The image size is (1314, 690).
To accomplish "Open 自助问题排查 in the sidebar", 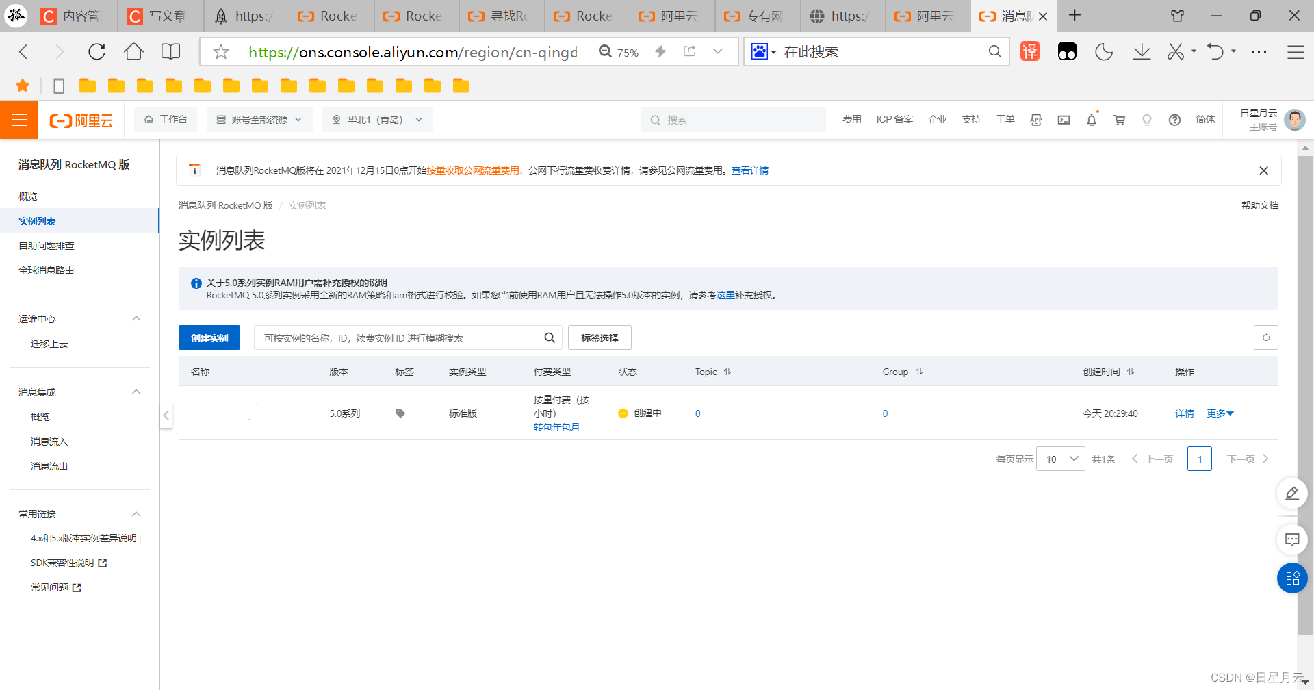I will pos(47,246).
